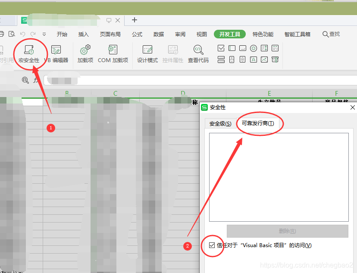The height and width of the screenshot is (273, 357).
Task: Switch to 页面布局 ribbon tab
Action: pos(110,34)
